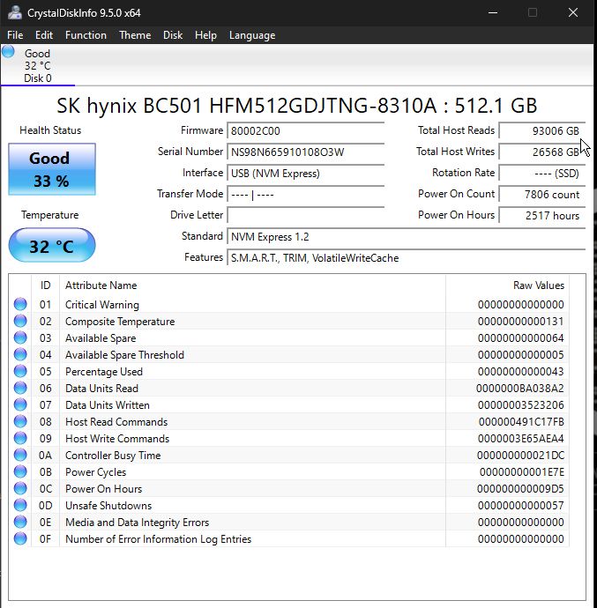
Task: Click the Power On Count value 7806
Action: (x=541, y=194)
